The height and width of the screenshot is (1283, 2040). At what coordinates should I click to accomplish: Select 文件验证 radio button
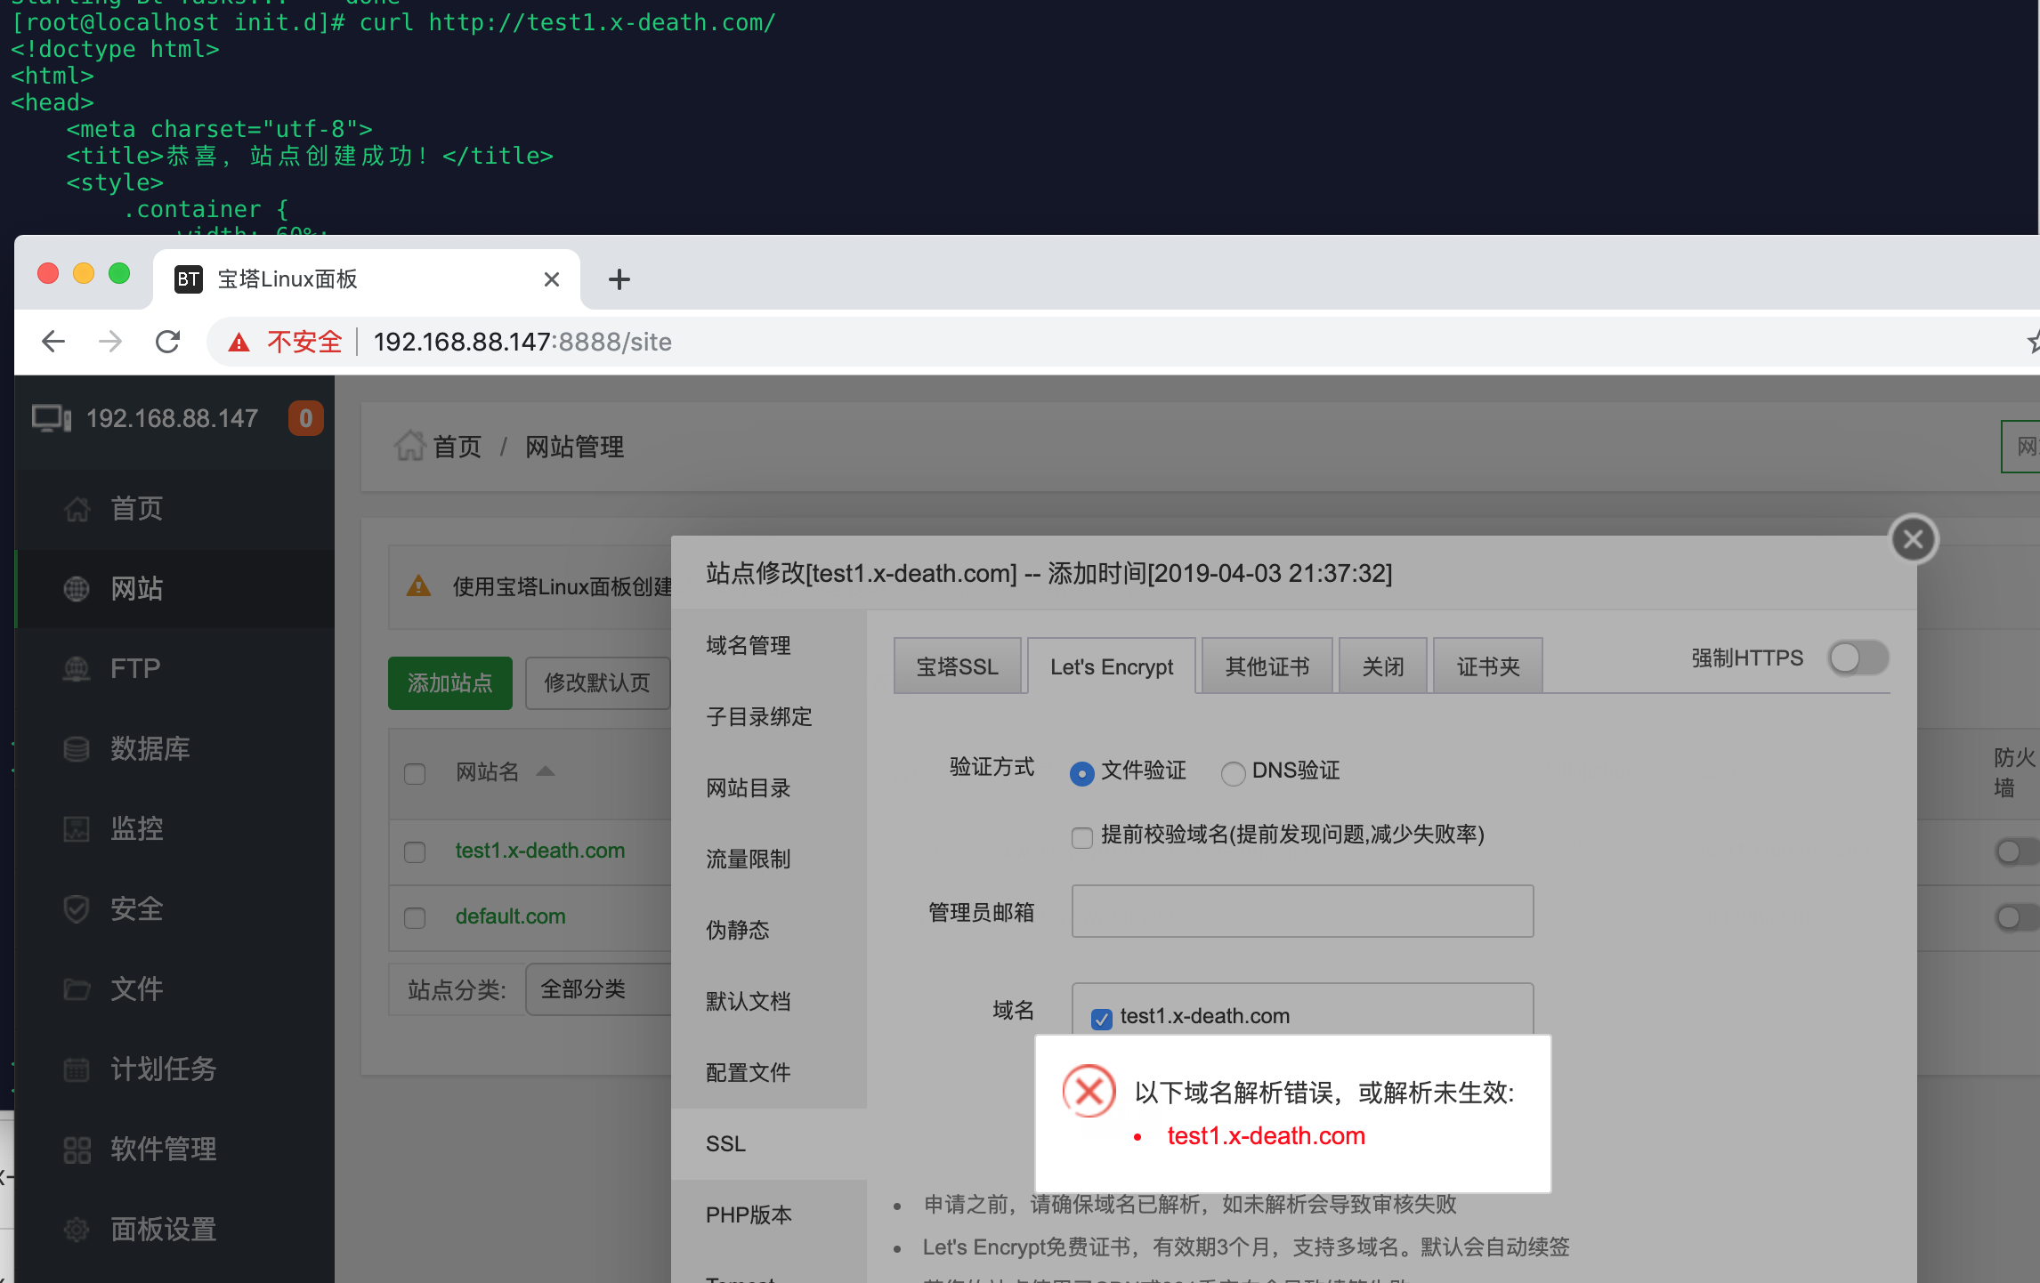[x=1081, y=773]
